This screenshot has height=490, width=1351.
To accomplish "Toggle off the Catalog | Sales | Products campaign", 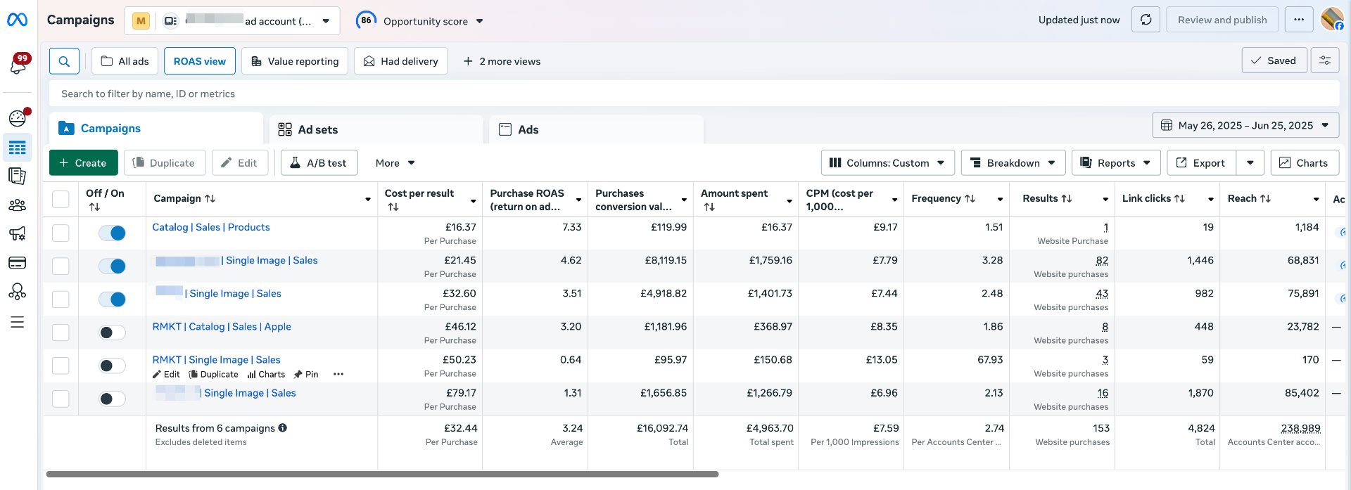I will [x=112, y=233].
